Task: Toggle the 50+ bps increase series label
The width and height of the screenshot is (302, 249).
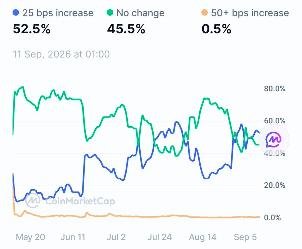Action: tap(250, 13)
